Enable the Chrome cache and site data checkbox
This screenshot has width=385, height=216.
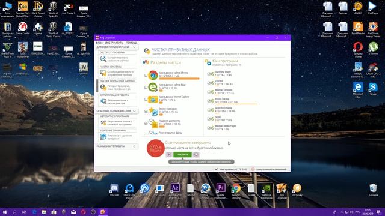(x=146, y=76)
